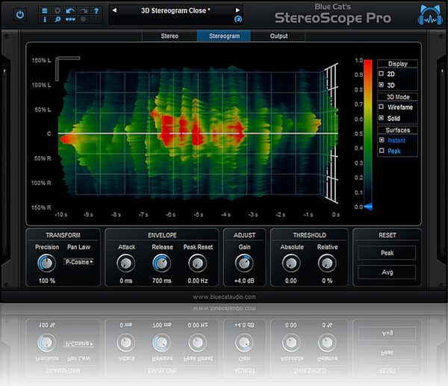Click the Relative value '0 %'
Viewport: 448px width, 386px height.
(x=327, y=281)
